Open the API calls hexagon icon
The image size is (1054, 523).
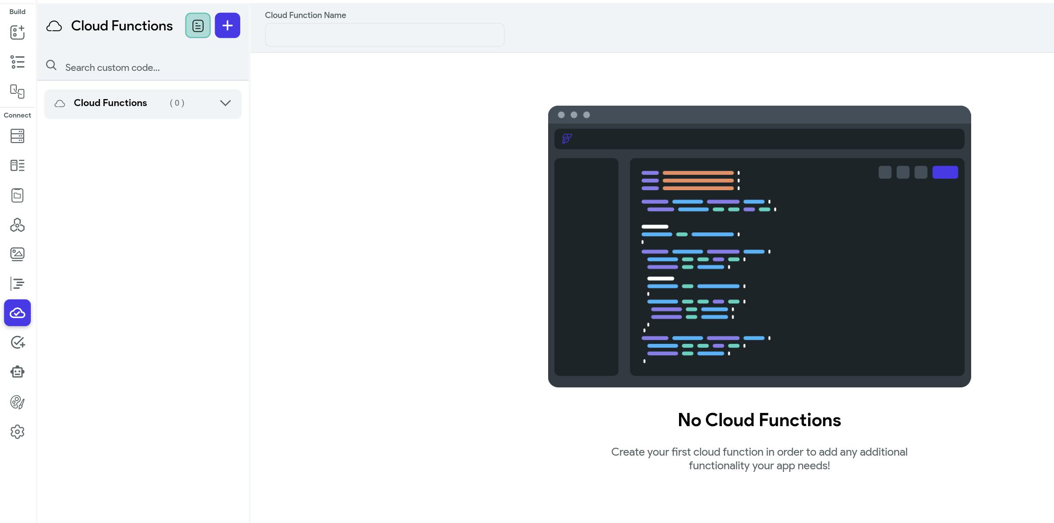17,225
